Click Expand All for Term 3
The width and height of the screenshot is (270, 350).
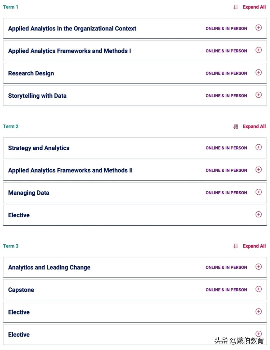[254, 246]
